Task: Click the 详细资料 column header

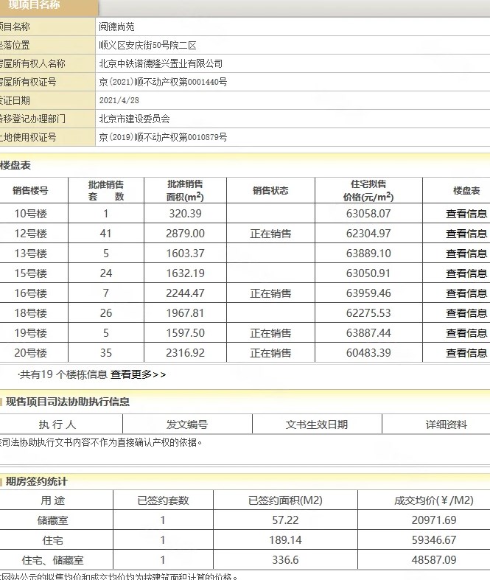Action: pyautogui.click(x=446, y=424)
